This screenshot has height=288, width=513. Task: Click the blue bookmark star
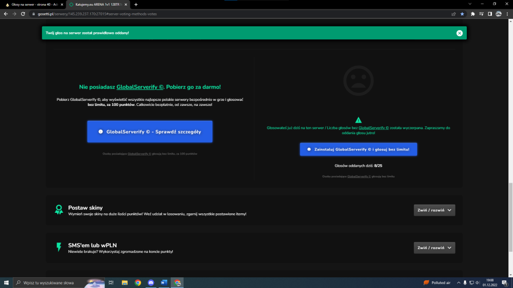point(462,14)
